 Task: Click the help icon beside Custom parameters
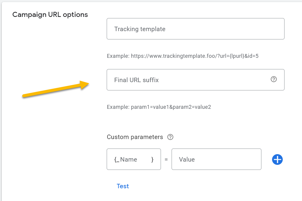[170, 137]
